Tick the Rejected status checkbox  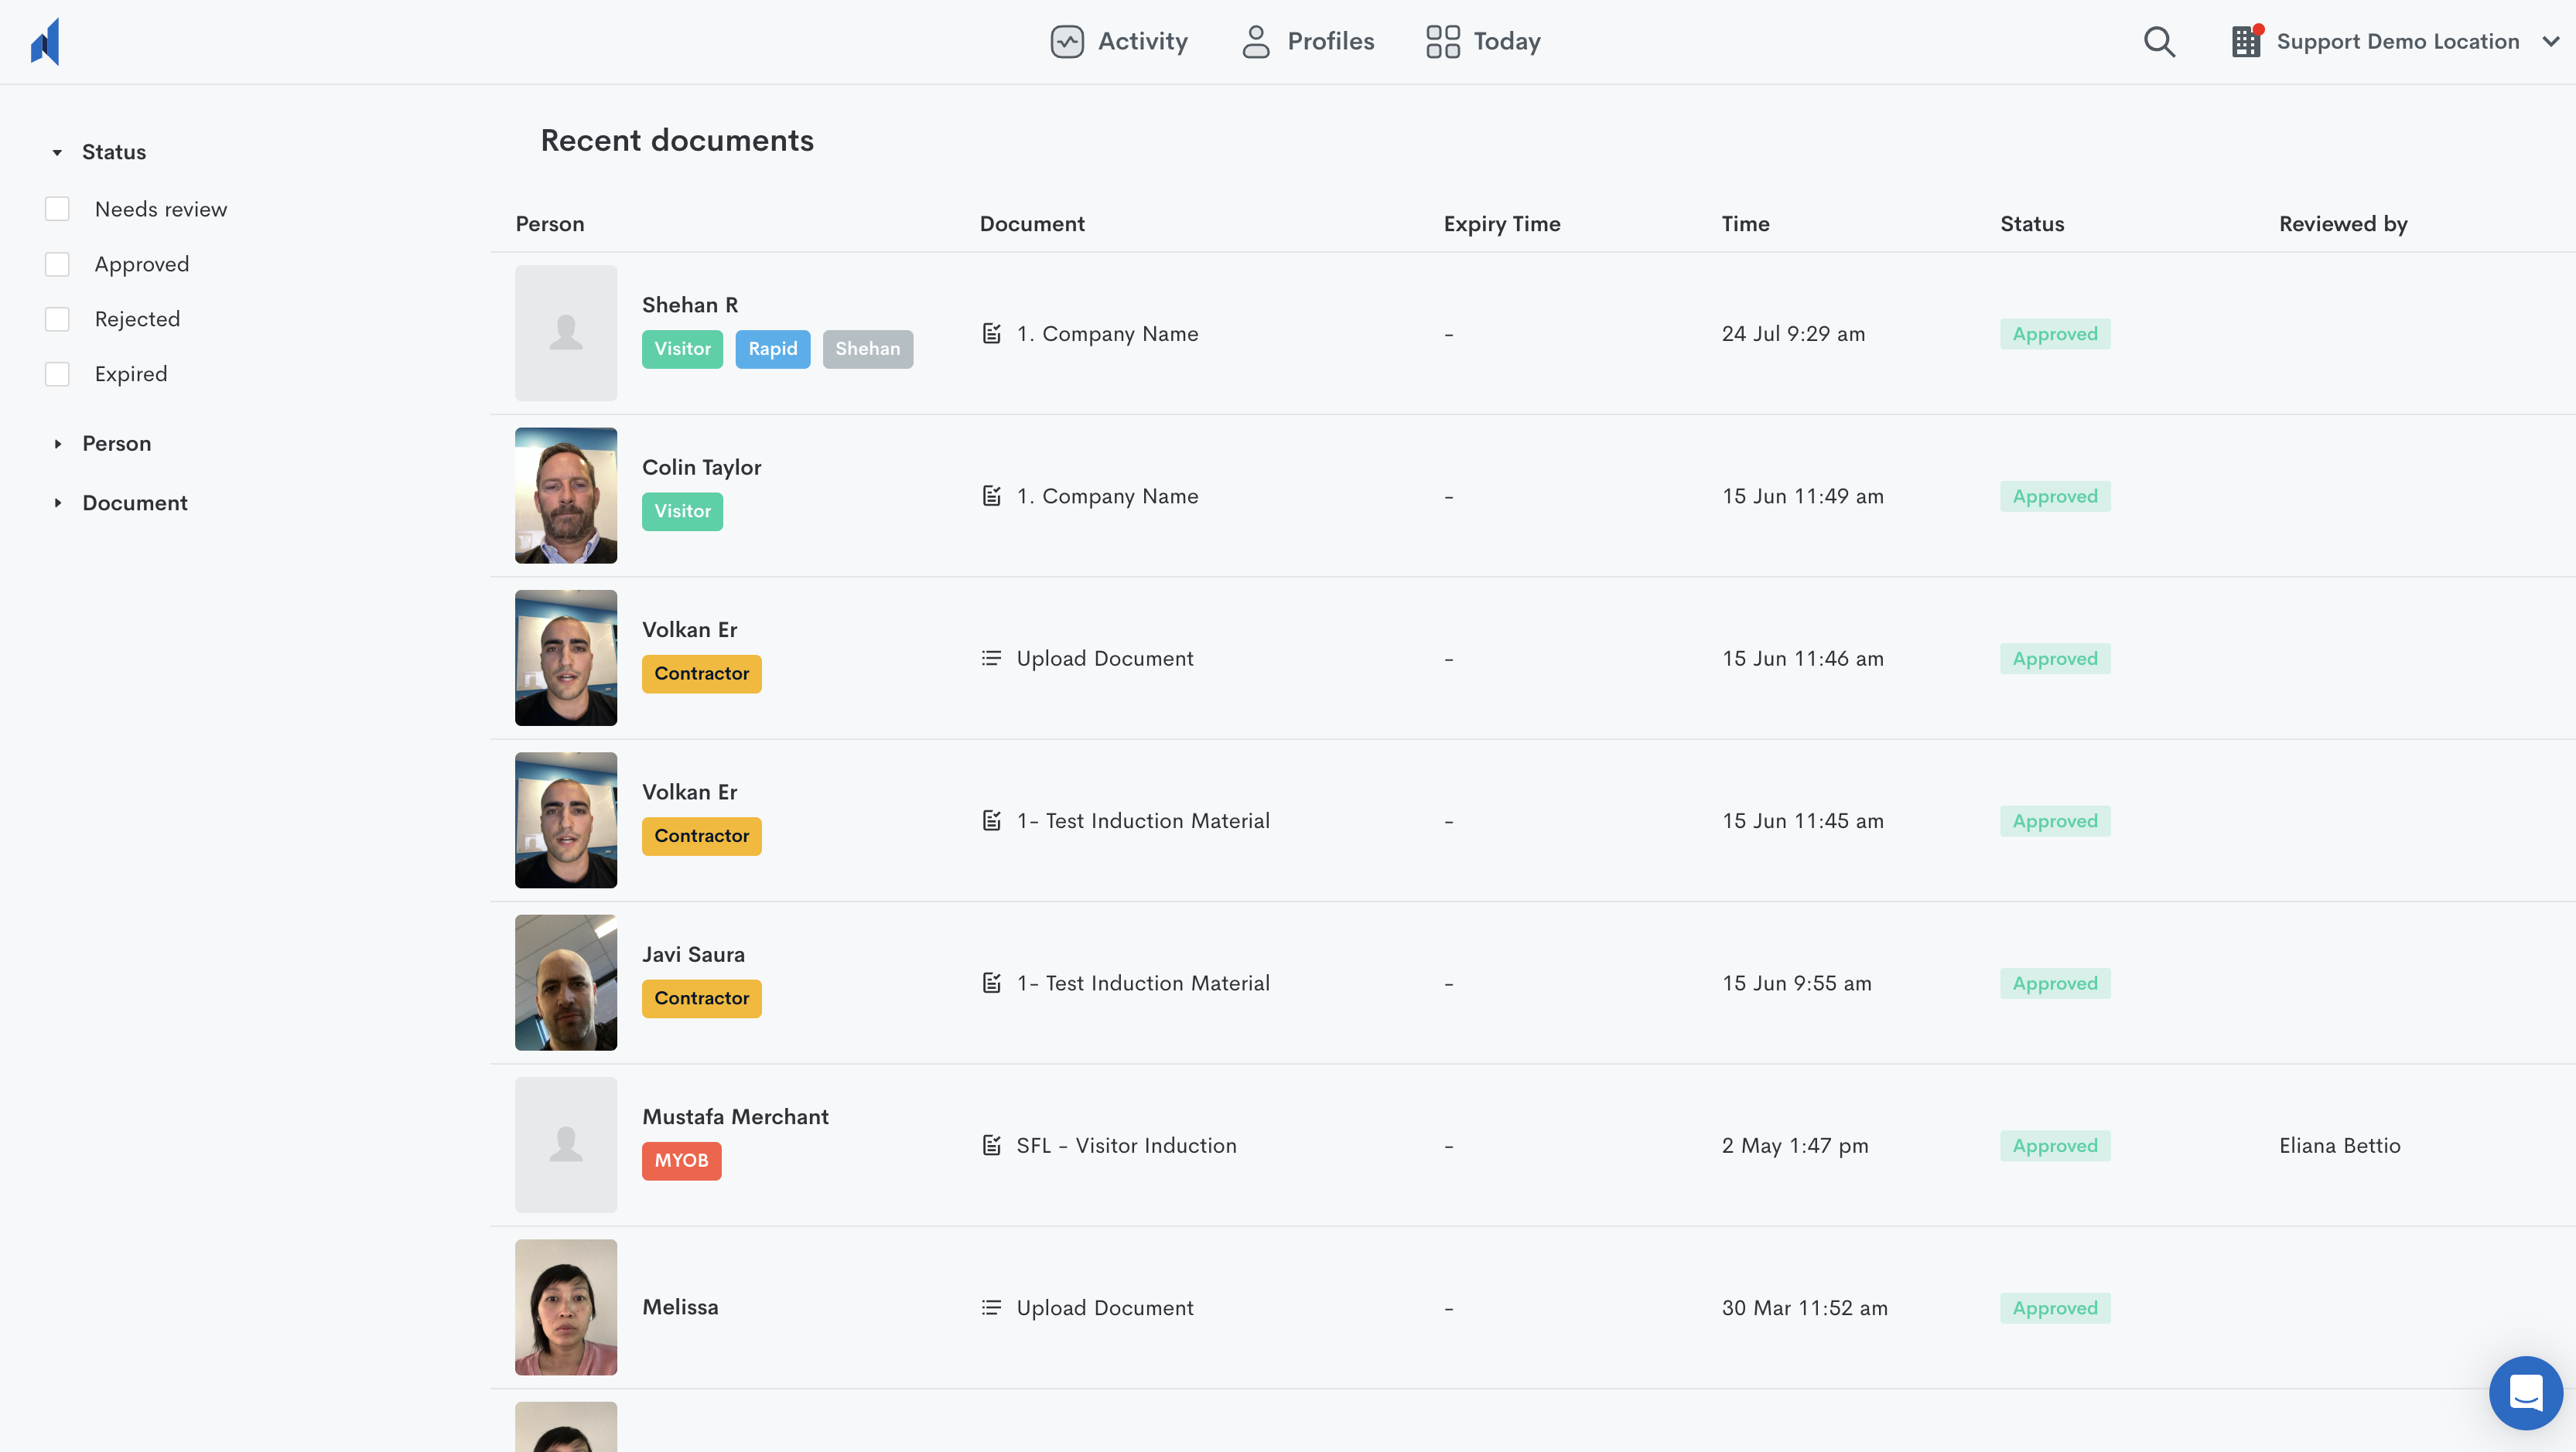click(x=57, y=319)
